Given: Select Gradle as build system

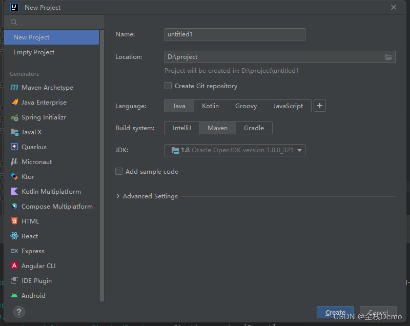Looking at the screenshot, I should click(x=254, y=128).
